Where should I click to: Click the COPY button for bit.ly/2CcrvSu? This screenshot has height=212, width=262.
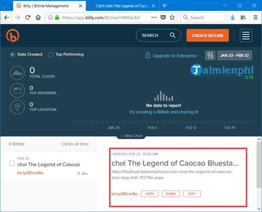(150, 194)
